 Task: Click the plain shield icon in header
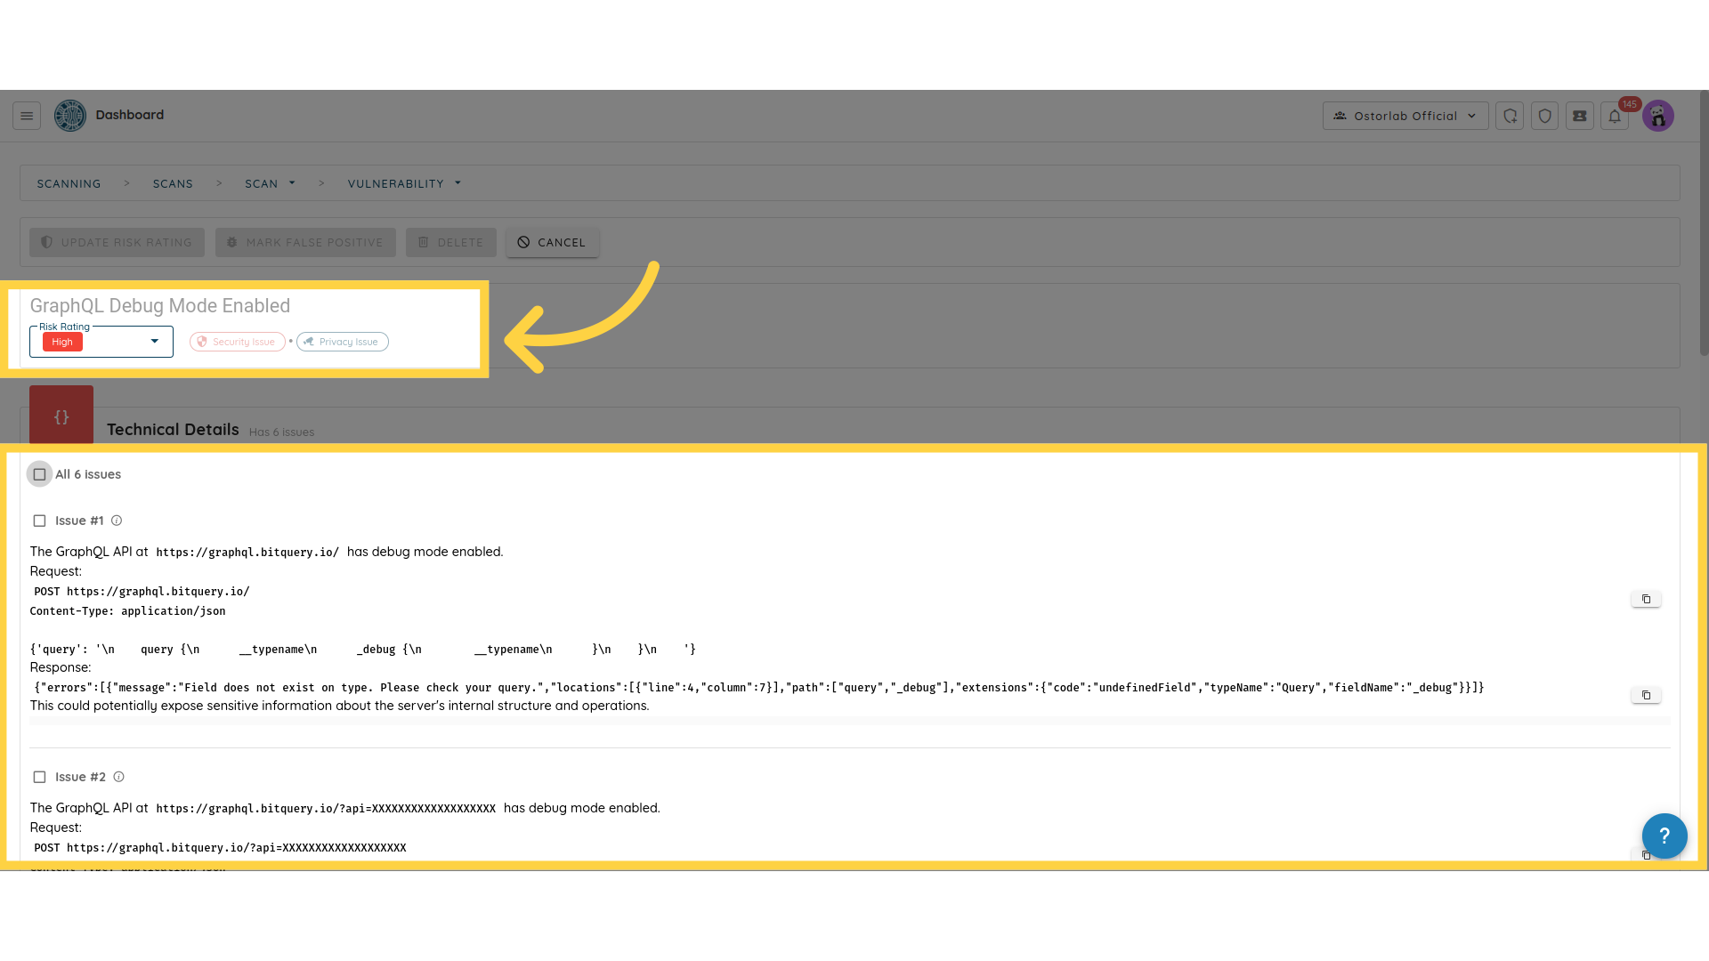[x=1545, y=116]
